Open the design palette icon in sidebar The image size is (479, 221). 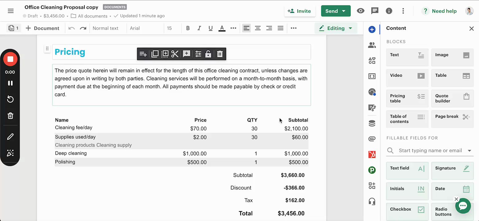372,92
